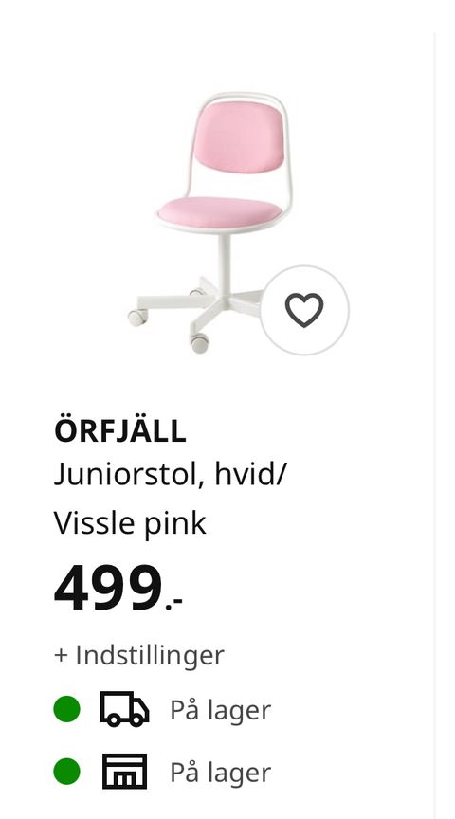The image size is (455, 819).
Task: Click green stock dot beside truck icon
Action: (67, 709)
